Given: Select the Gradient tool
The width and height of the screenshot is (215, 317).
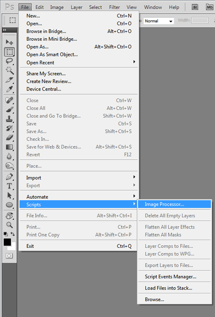Looking at the screenshot, I should click(x=9, y=147).
